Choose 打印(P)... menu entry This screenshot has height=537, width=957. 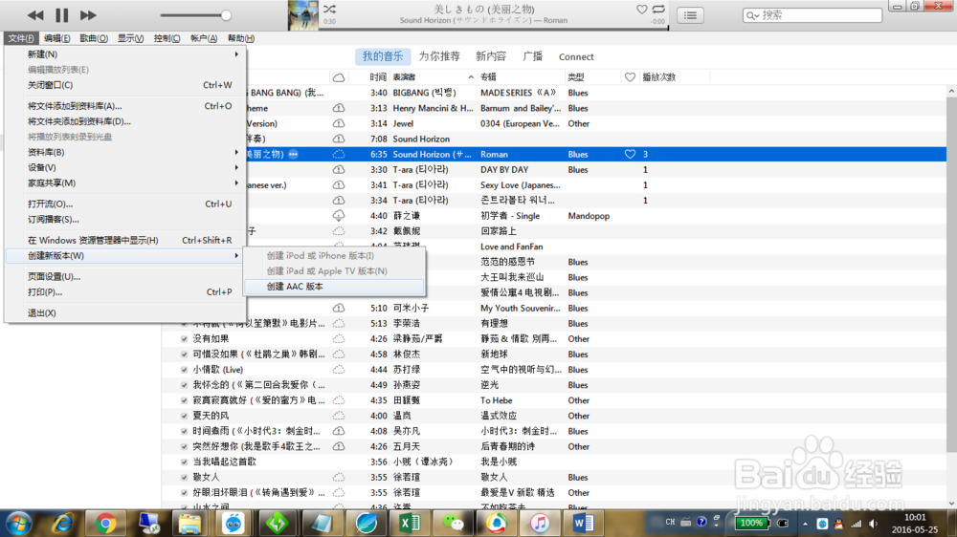pyautogui.click(x=125, y=292)
